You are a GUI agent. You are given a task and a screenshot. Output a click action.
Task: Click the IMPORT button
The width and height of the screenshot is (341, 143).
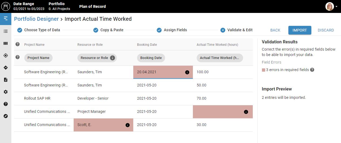pos(300,30)
